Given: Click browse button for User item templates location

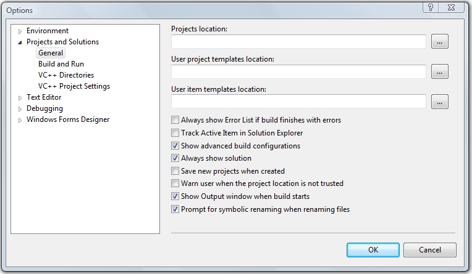Looking at the screenshot, I should 439,102.
